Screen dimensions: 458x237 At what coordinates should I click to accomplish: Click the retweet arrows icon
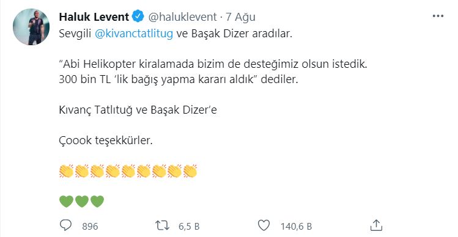(x=162, y=225)
